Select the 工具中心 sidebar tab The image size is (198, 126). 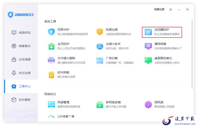tap(21, 86)
